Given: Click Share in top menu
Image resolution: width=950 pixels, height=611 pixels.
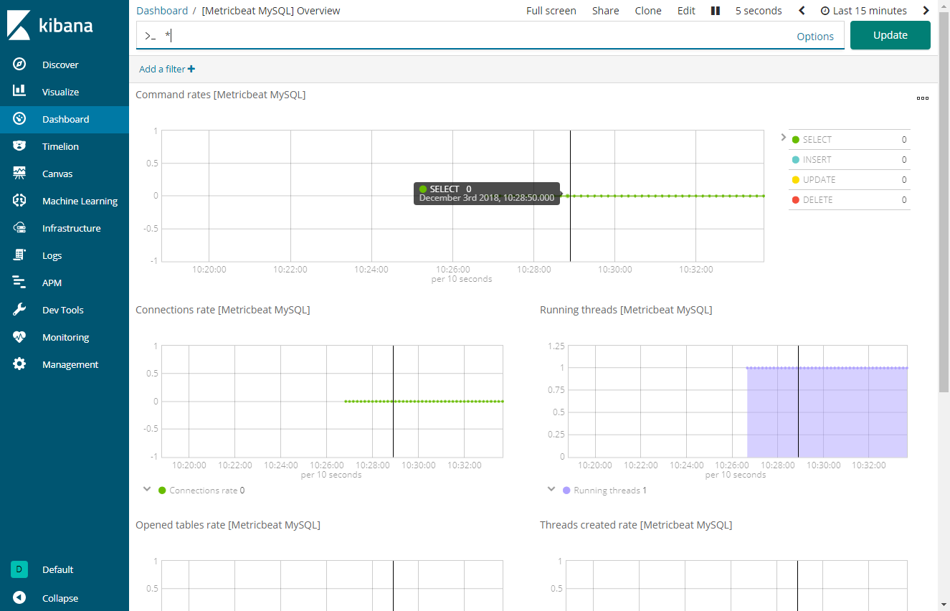Looking at the screenshot, I should coord(606,11).
